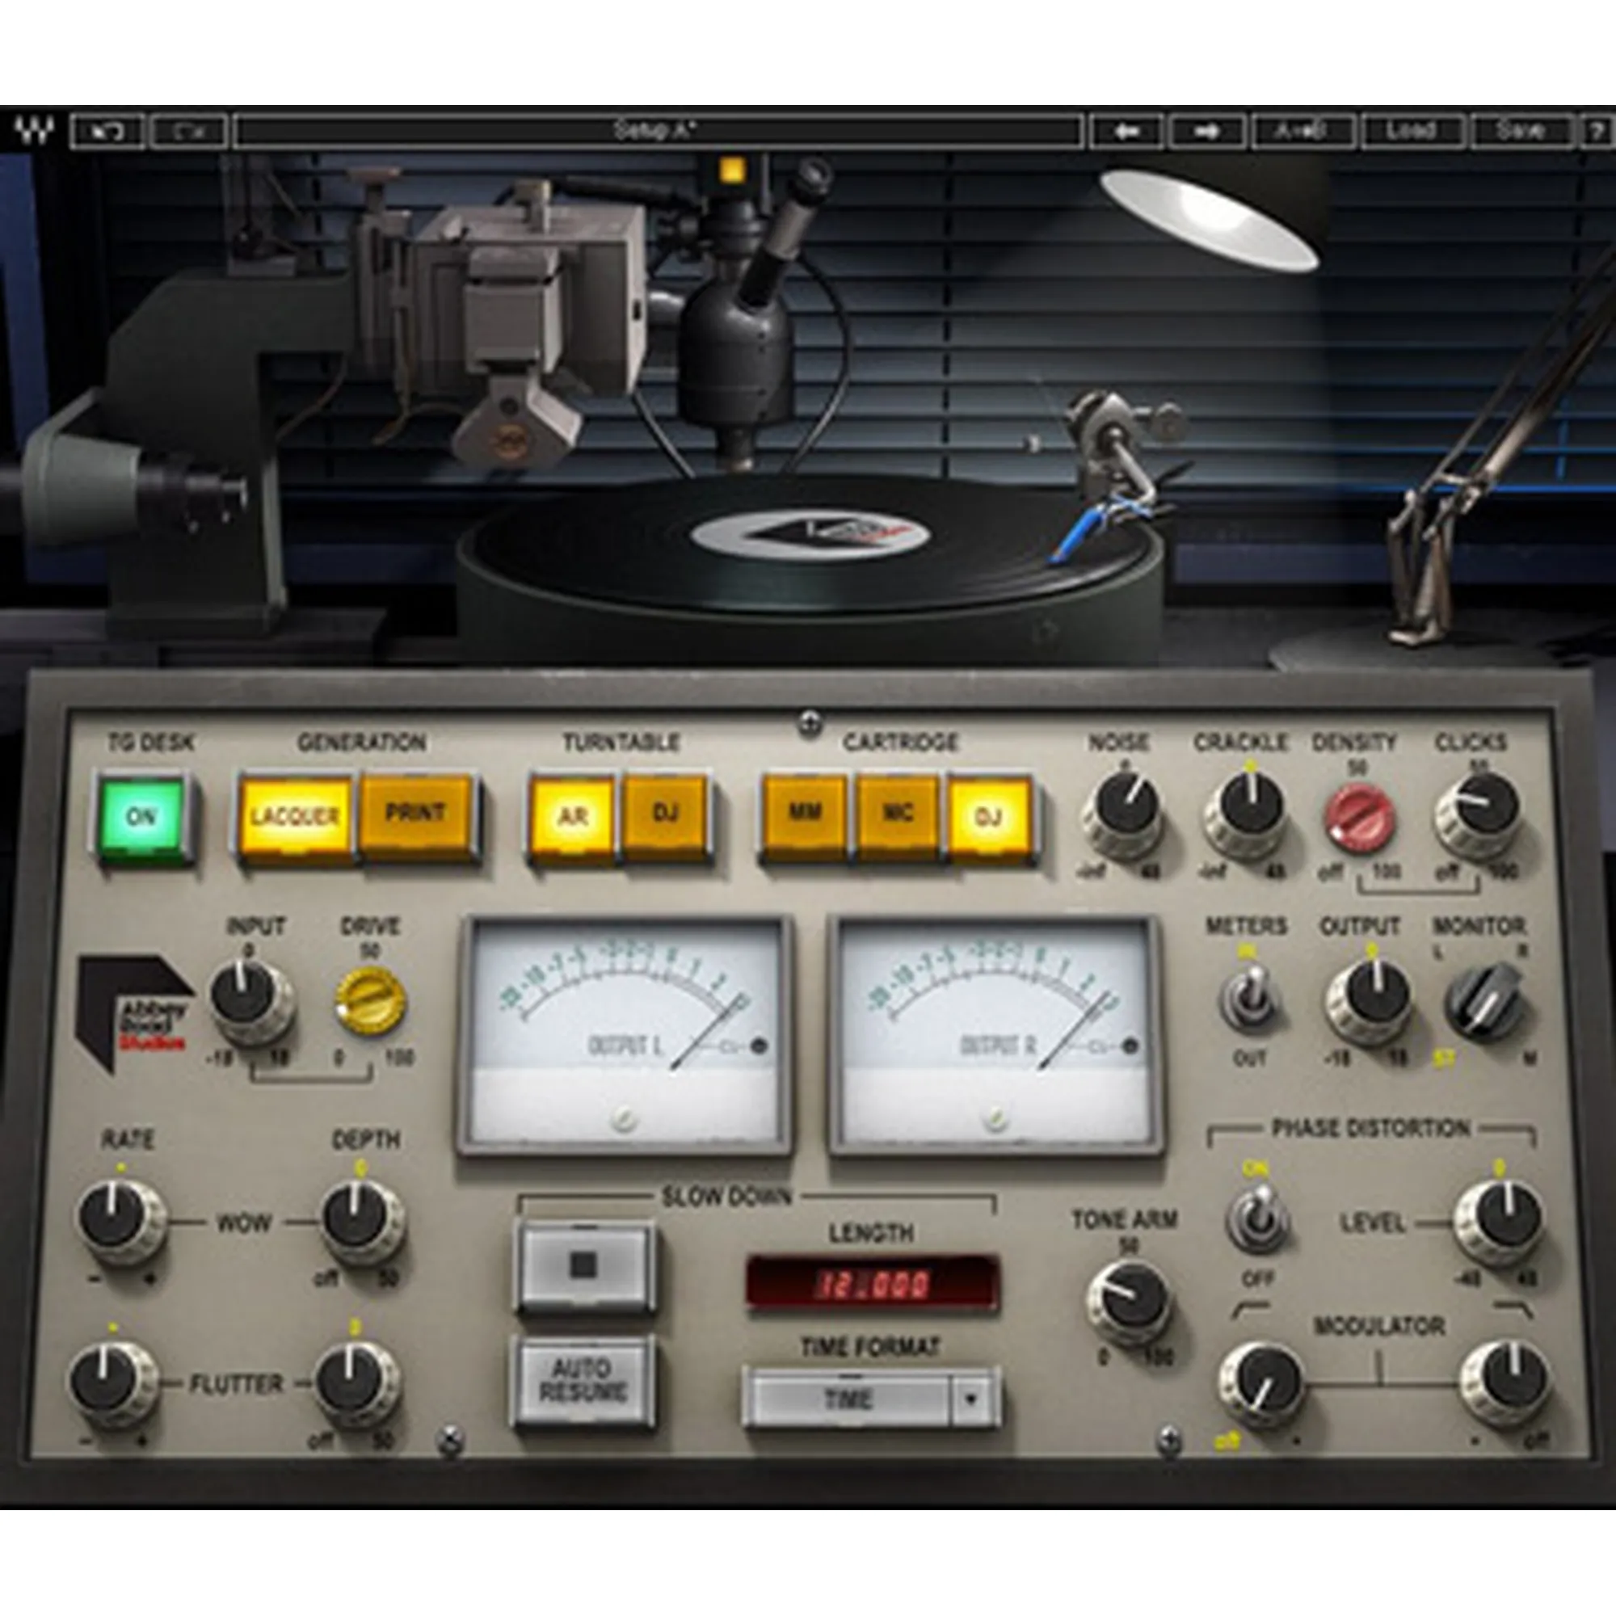This screenshot has width=1616, height=1616.
Task: Select the Print generation button
Action: [417, 814]
